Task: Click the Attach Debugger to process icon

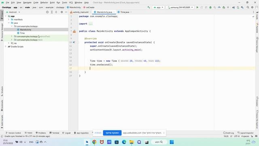Action: pos(224,7)
